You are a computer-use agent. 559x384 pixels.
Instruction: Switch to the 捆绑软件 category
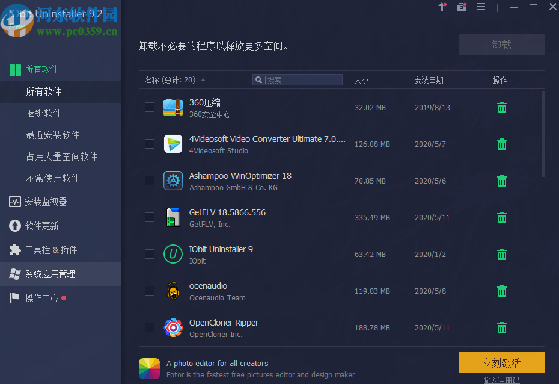[45, 113]
